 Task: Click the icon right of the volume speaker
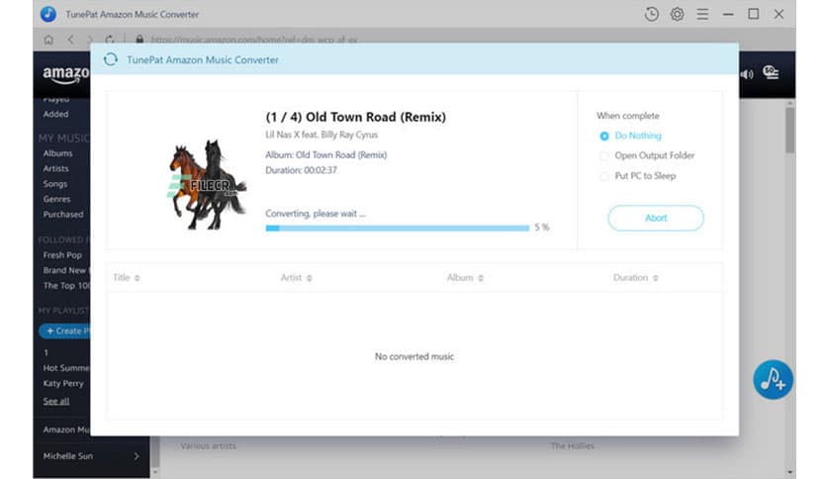pyautogui.click(x=771, y=72)
